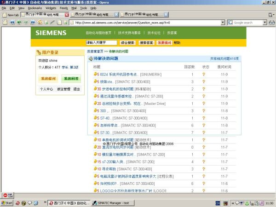
Task: Click the red 我要提问 button
Action: (164, 43)
